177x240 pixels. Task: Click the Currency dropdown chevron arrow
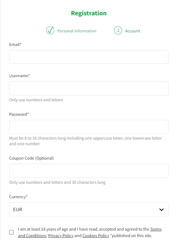tap(161, 210)
